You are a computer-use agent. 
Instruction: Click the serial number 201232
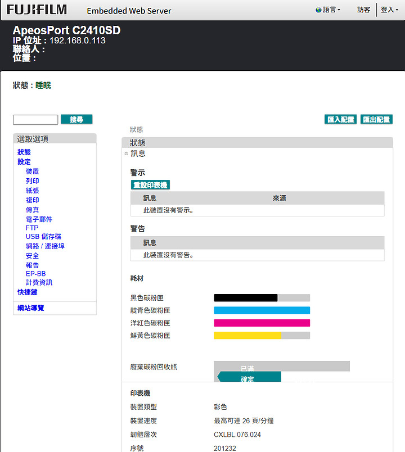pos(224,448)
